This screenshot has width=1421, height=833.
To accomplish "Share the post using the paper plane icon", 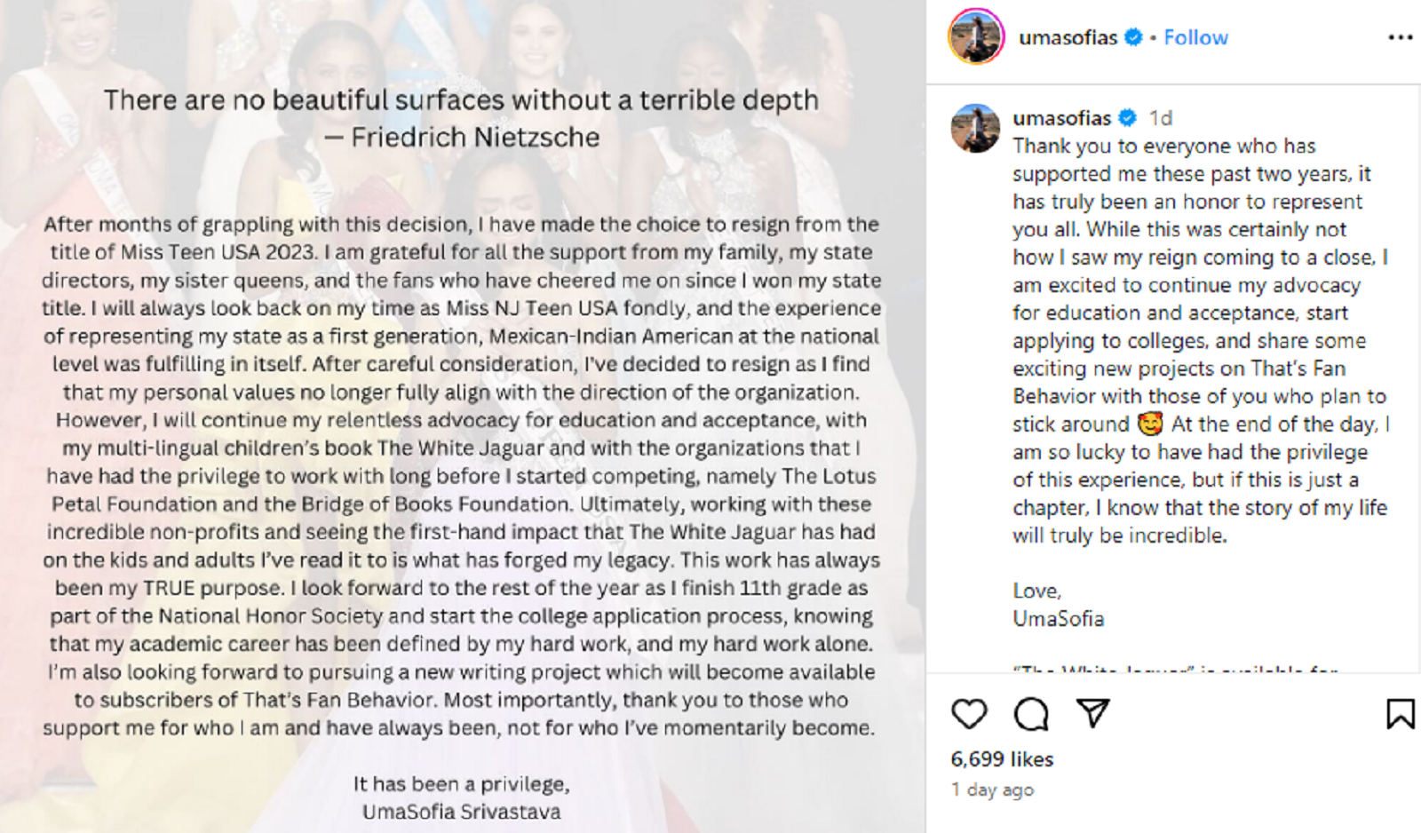I will [x=1093, y=712].
